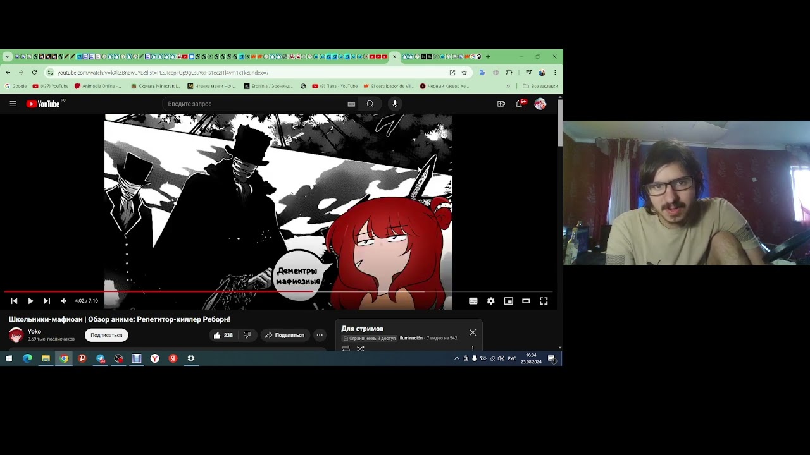Open Microsoft Edge from the taskbar
Screen dimensions: 810x455
coord(27,358)
